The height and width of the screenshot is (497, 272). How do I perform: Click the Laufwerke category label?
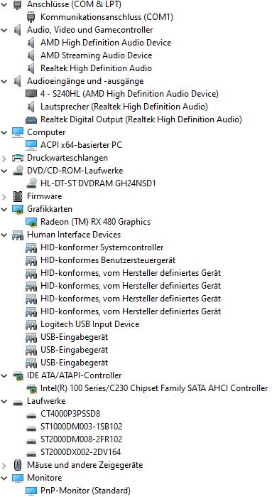pos(46,401)
